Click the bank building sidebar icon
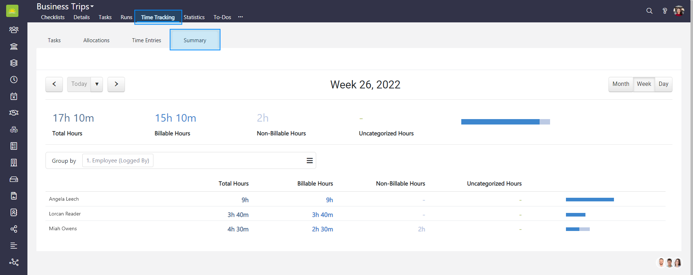Viewport: 693px width, 275px height. [14, 46]
